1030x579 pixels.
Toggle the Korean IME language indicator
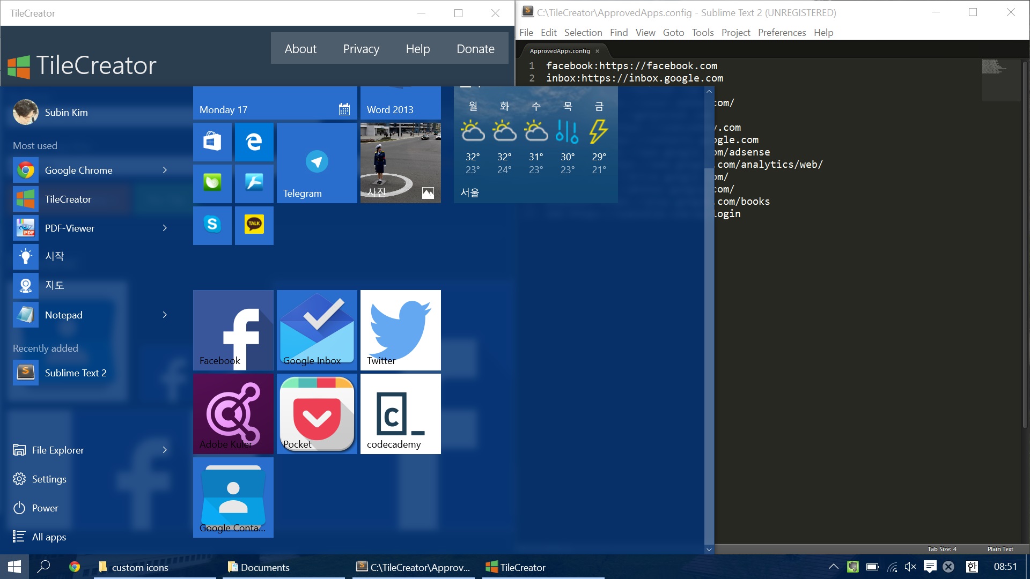pos(972,567)
